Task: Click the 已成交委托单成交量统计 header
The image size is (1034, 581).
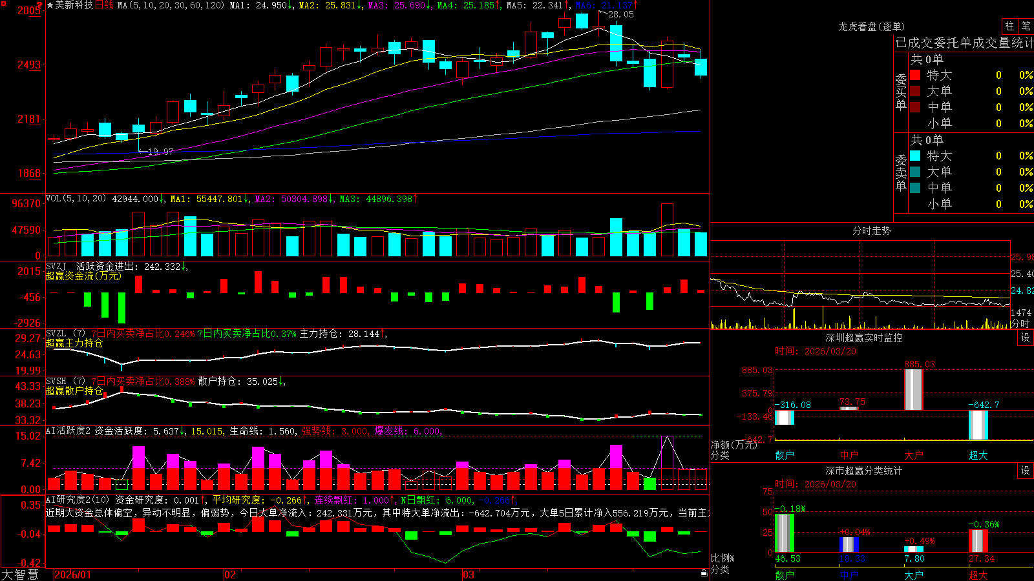Action: click(x=964, y=43)
